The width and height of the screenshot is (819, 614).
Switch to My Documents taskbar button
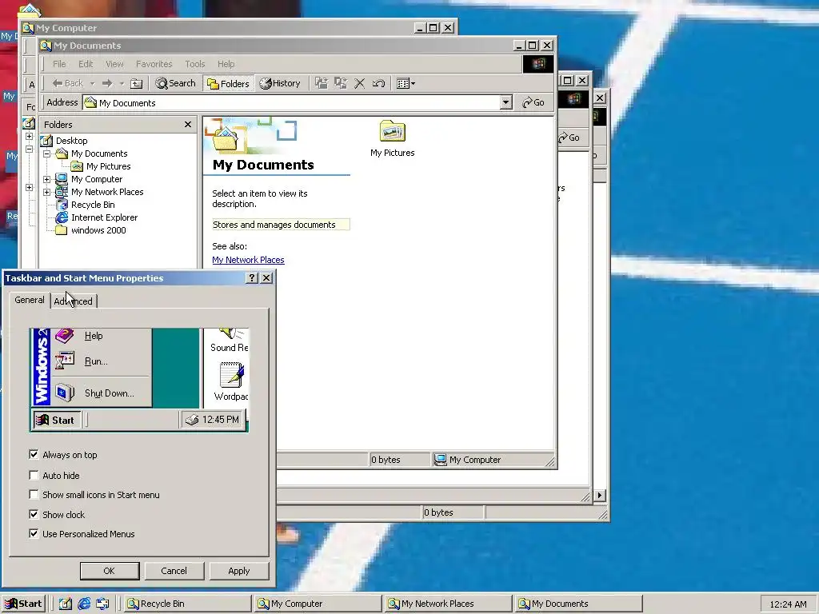pyautogui.click(x=578, y=604)
